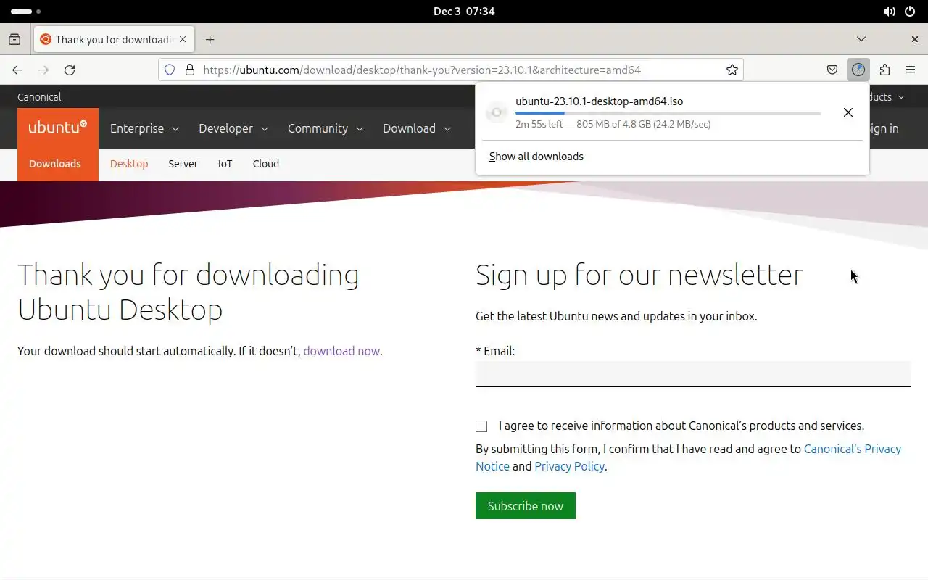Open the Canonical link in top bar

click(39, 97)
